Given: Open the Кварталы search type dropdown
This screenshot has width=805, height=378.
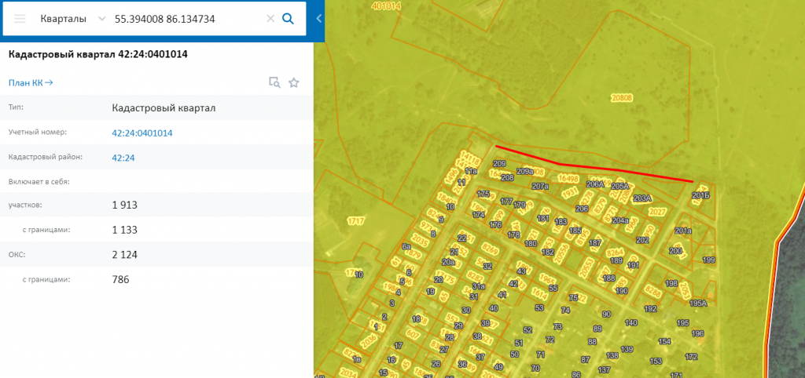Looking at the screenshot, I should click(x=72, y=19).
